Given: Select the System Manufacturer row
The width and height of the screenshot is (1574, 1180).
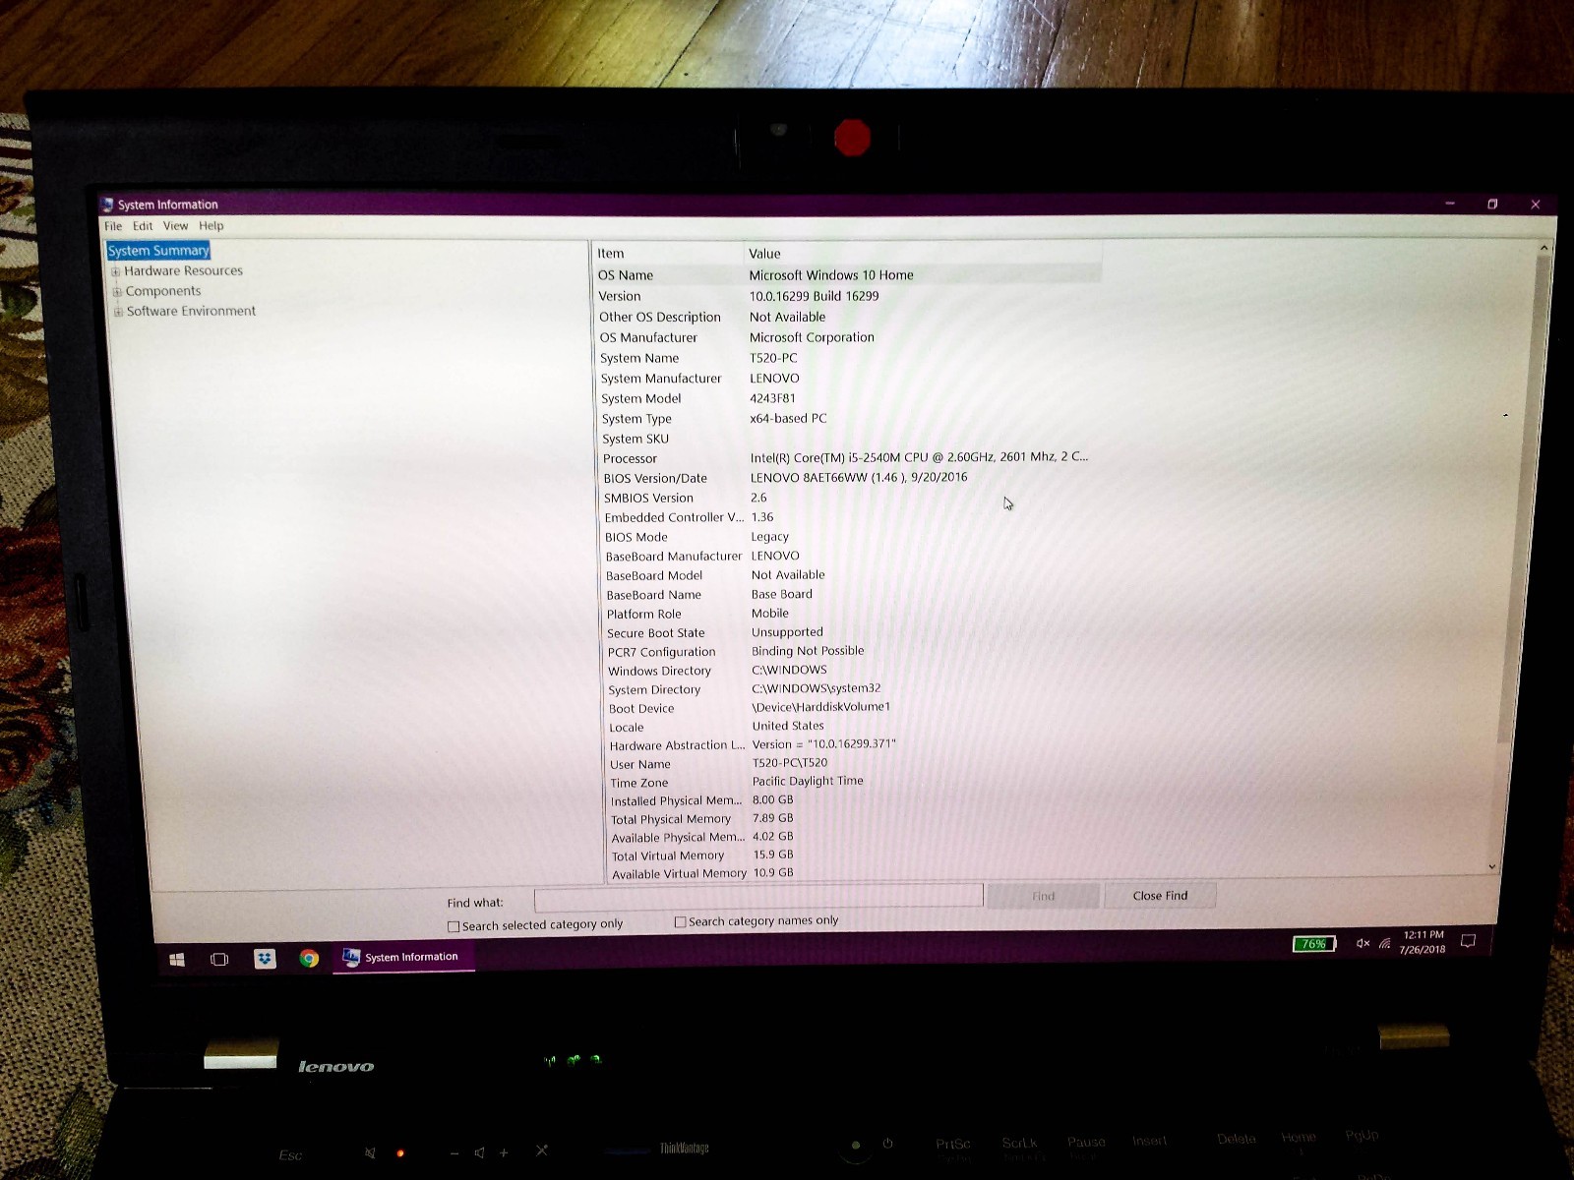Looking at the screenshot, I should [x=849, y=379].
